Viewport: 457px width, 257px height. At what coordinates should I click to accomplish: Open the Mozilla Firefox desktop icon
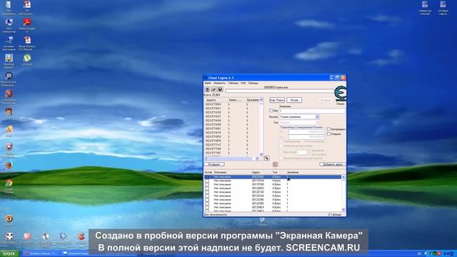point(9,166)
